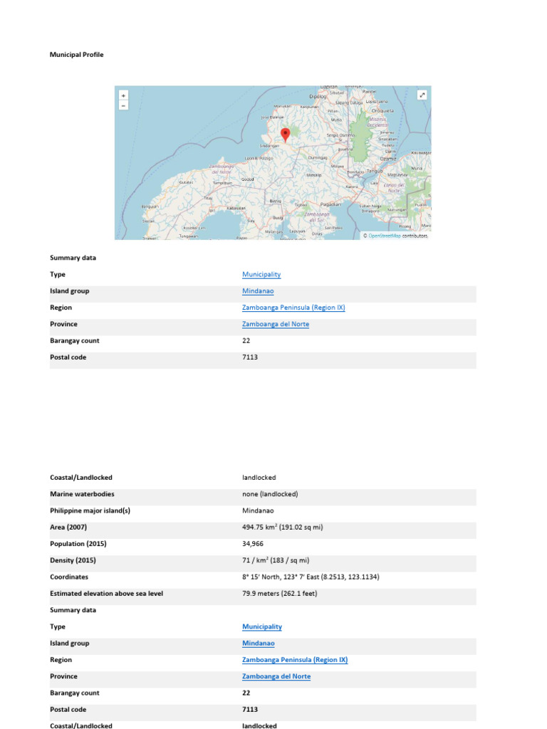
Task: Select the population value 34,966
Action: pyautogui.click(x=253, y=543)
